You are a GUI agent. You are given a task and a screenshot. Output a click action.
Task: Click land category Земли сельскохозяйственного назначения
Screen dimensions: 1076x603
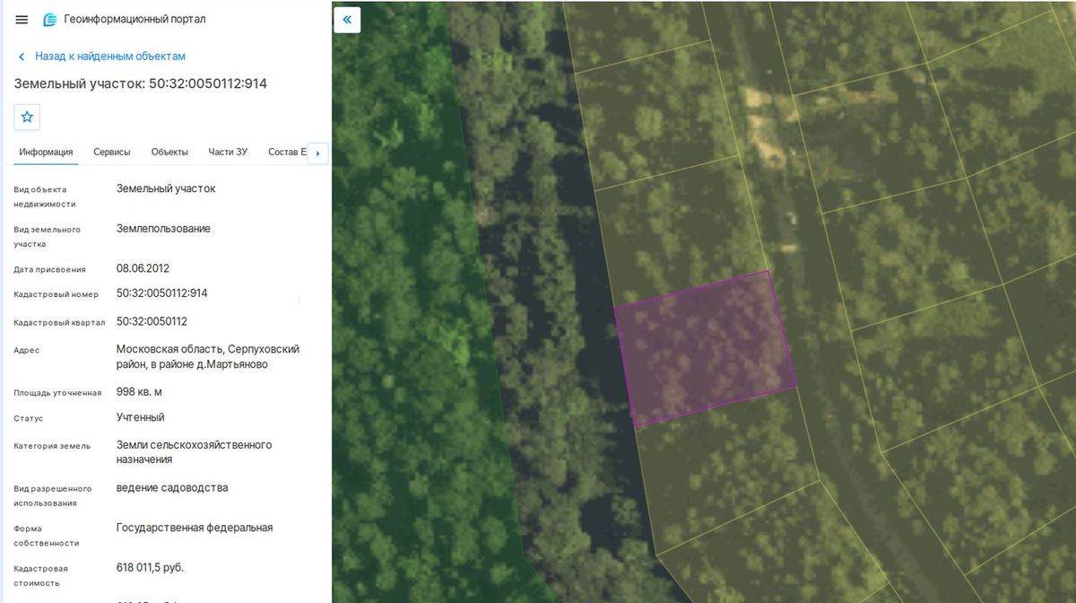194,452
